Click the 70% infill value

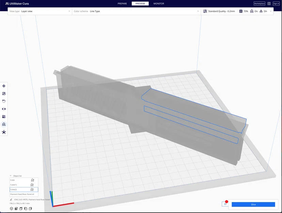click(x=246, y=11)
